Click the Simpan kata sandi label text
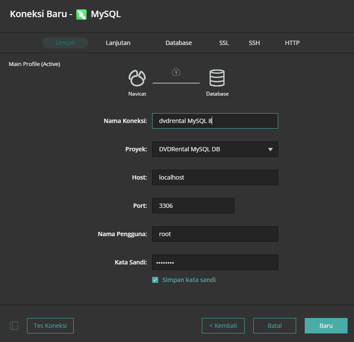 [x=189, y=280]
